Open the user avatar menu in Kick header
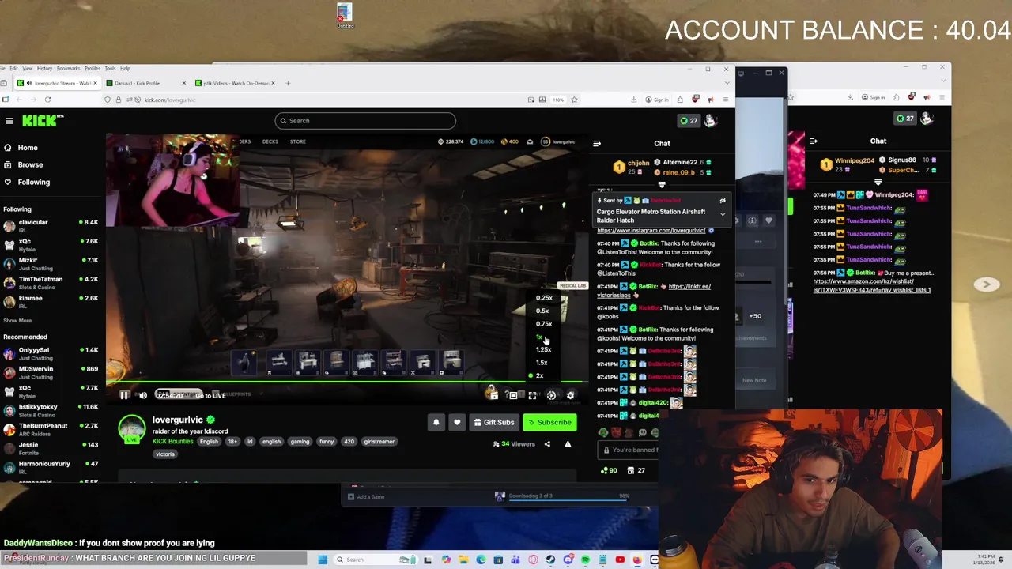The height and width of the screenshot is (569, 1012). coord(710,120)
